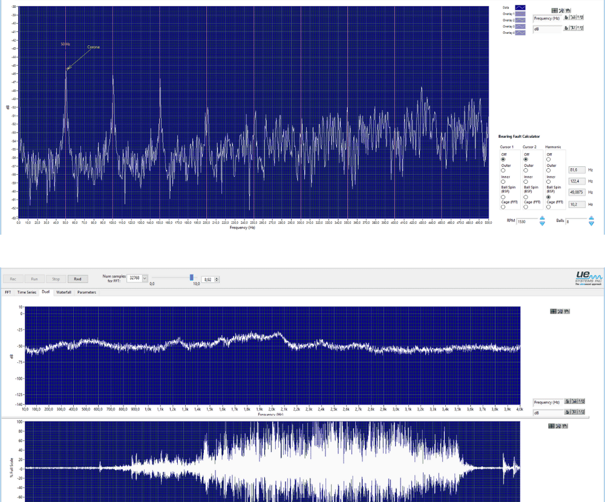This screenshot has width=605, height=502.
Task: Click the Run button
Action: pos(34,279)
